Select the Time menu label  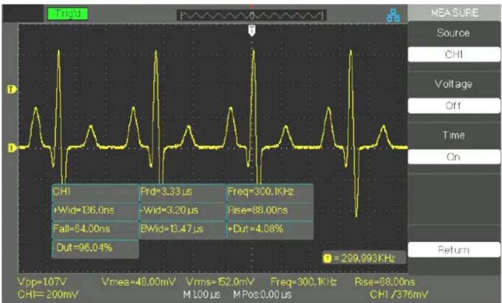(x=454, y=135)
